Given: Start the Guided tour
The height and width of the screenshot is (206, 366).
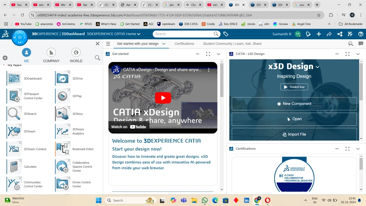Looking at the screenshot, I should (x=294, y=87).
